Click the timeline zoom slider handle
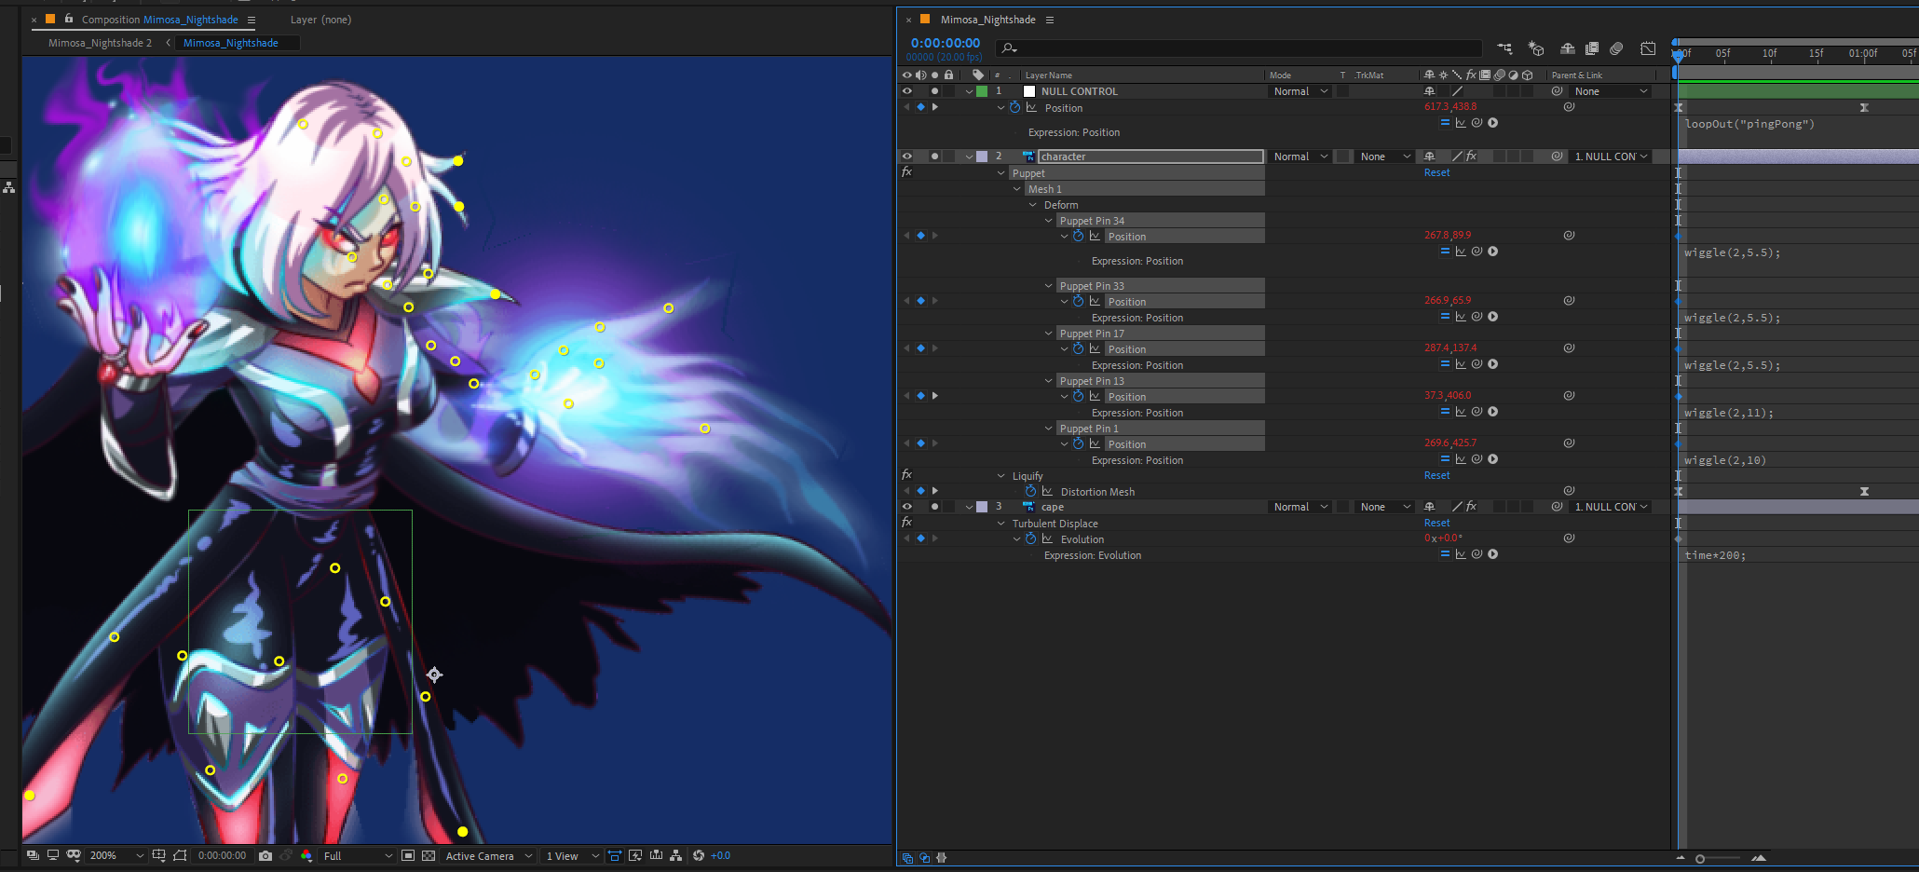1919x872 pixels. click(1700, 859)
